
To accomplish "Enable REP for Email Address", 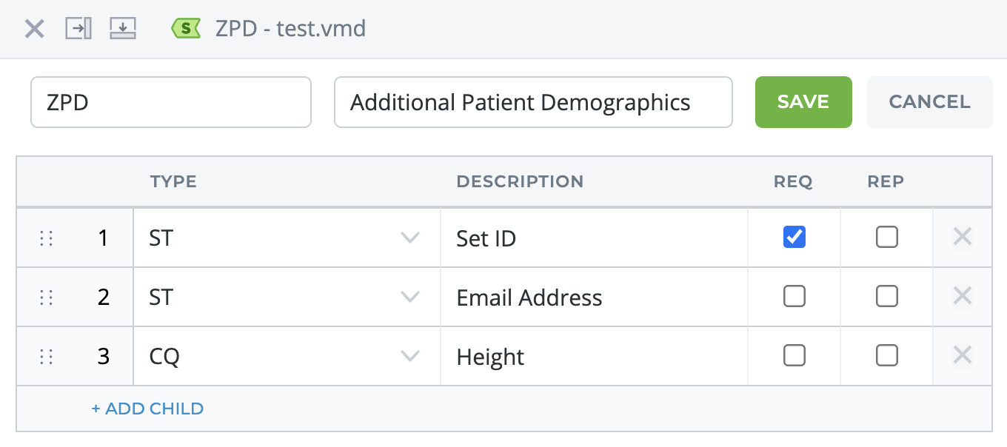I will click(887, 296).
